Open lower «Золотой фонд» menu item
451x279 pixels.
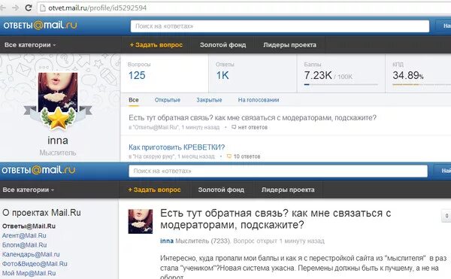[221, 190]
